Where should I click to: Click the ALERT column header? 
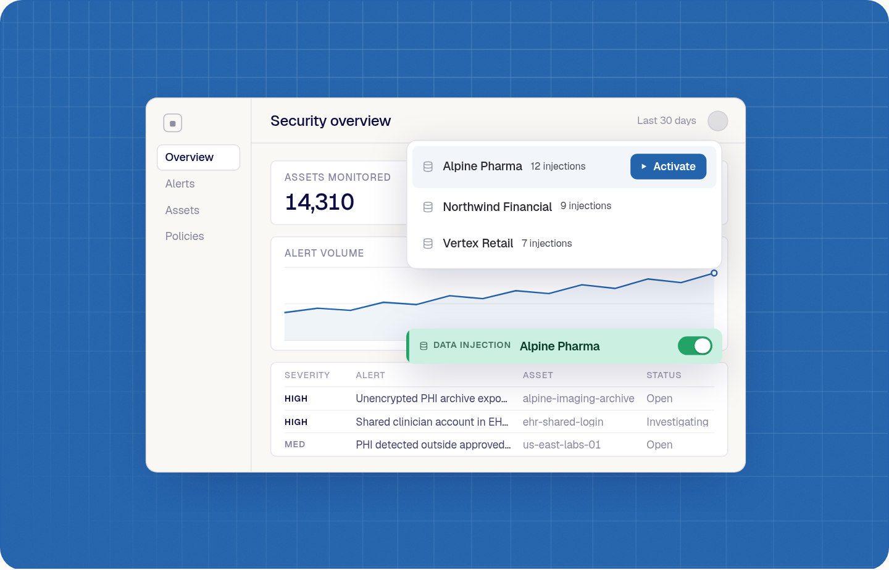pyautogui.click(x=370, y=375)
